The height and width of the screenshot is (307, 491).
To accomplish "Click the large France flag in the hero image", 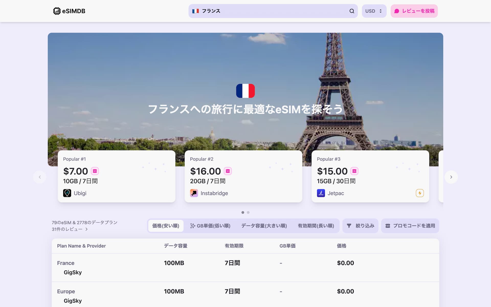I will pyautogui.click(x=245, y=91).
